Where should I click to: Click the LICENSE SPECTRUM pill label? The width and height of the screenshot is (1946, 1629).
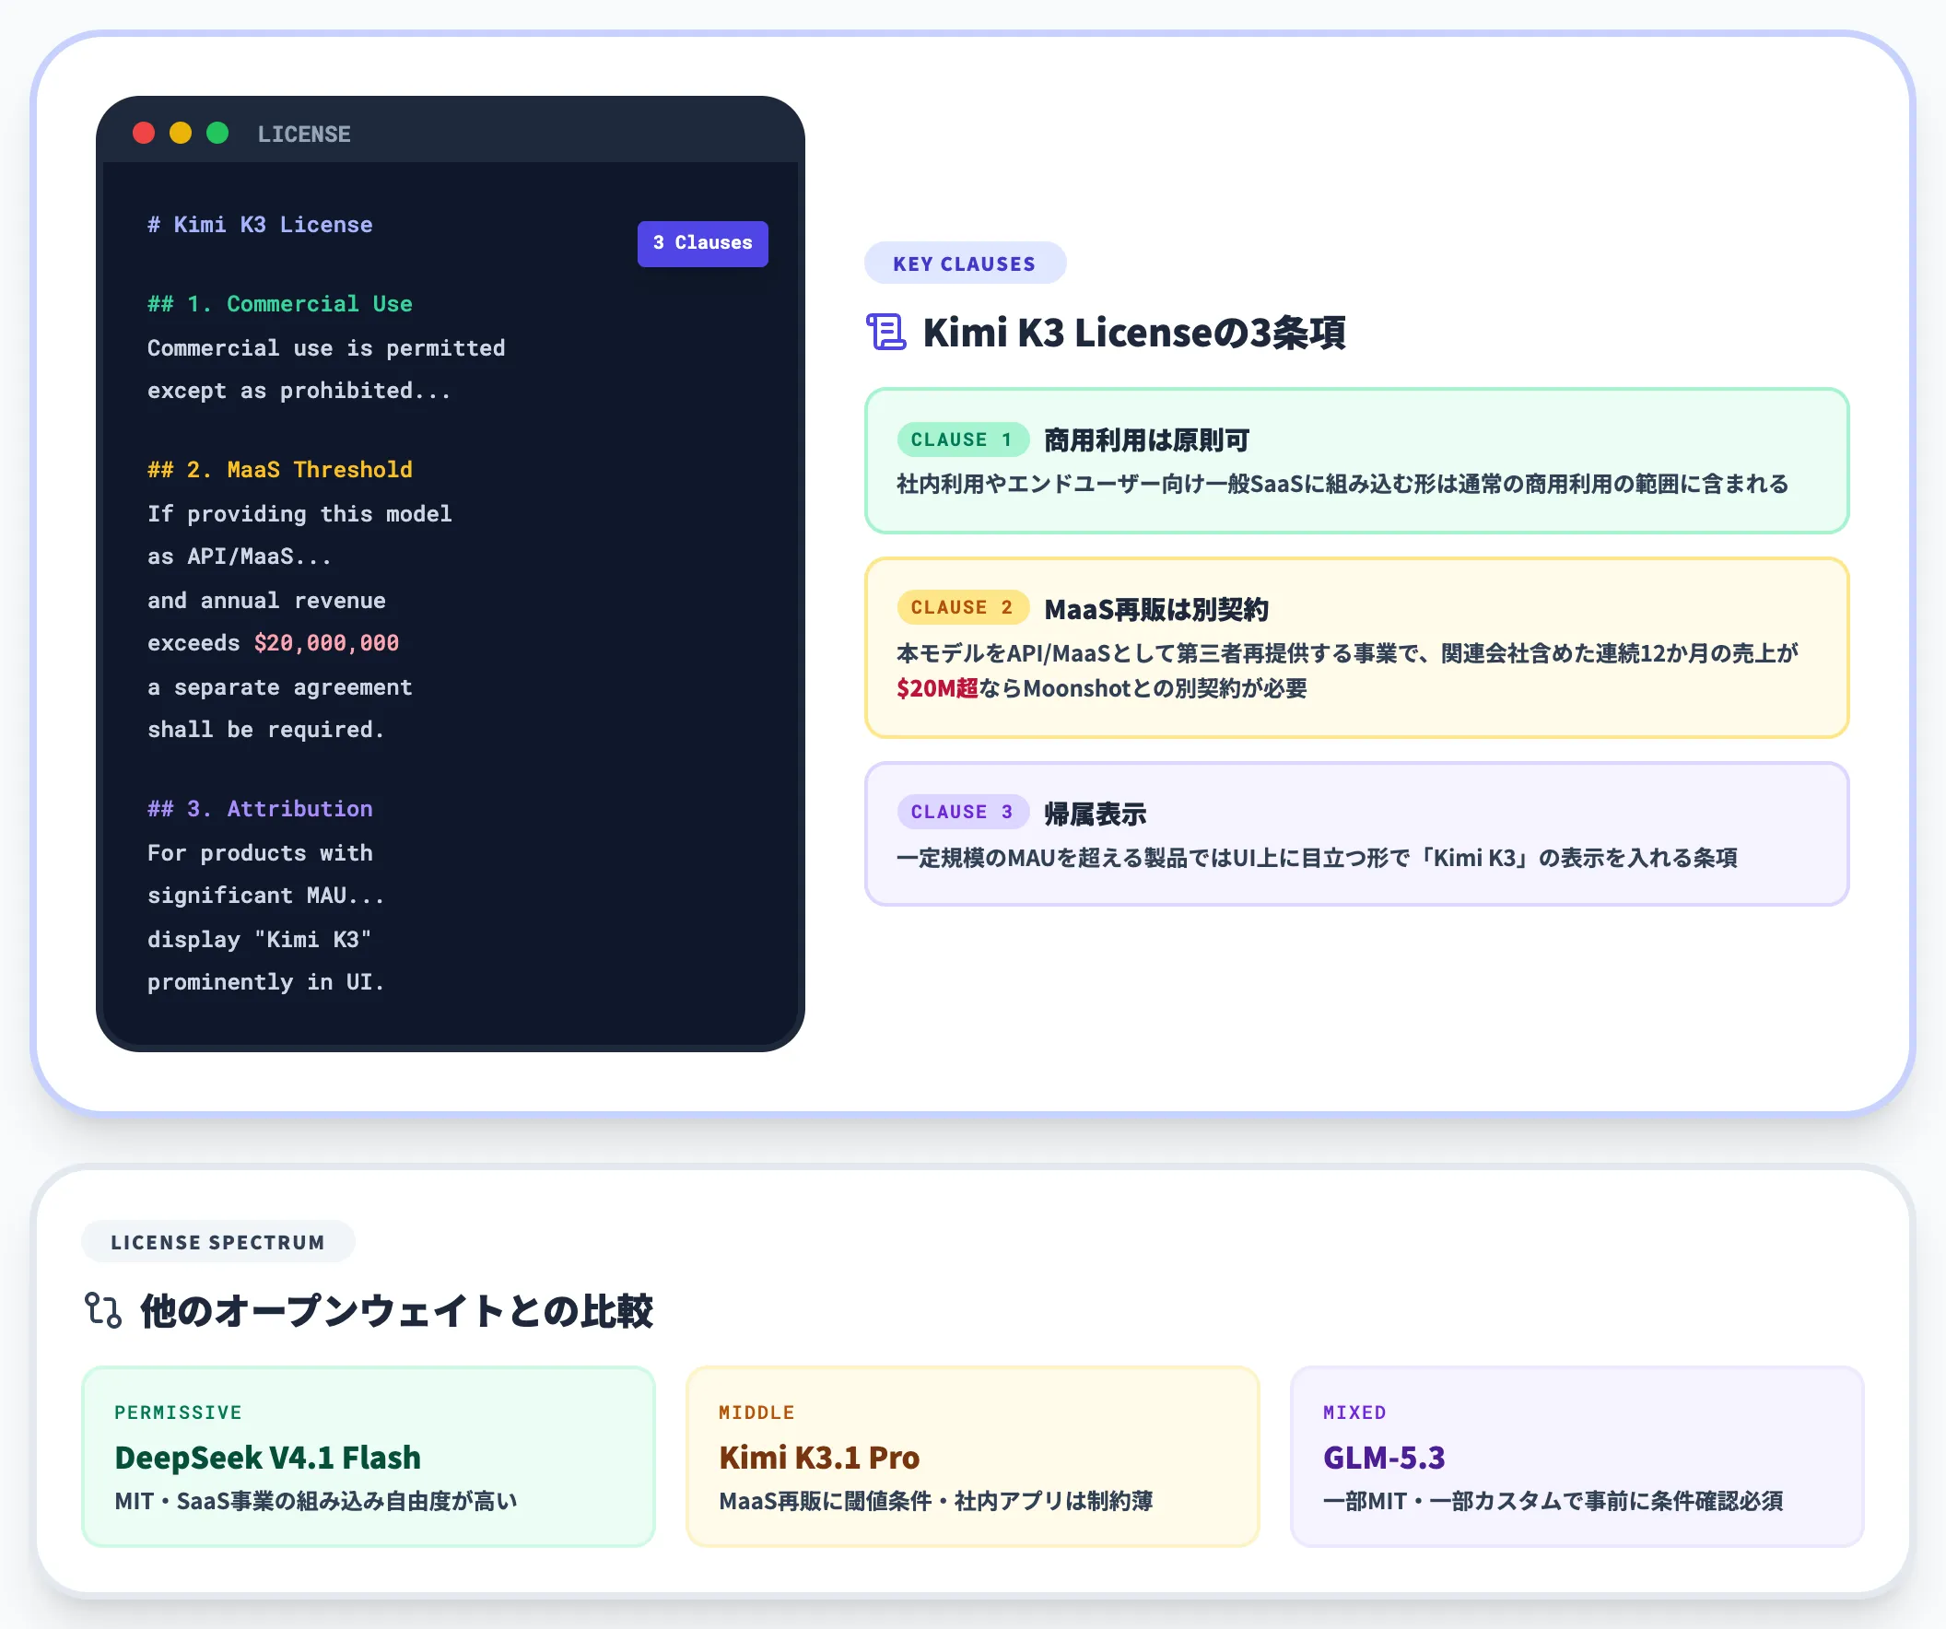pyautogui.click(x=217, y=1242)
